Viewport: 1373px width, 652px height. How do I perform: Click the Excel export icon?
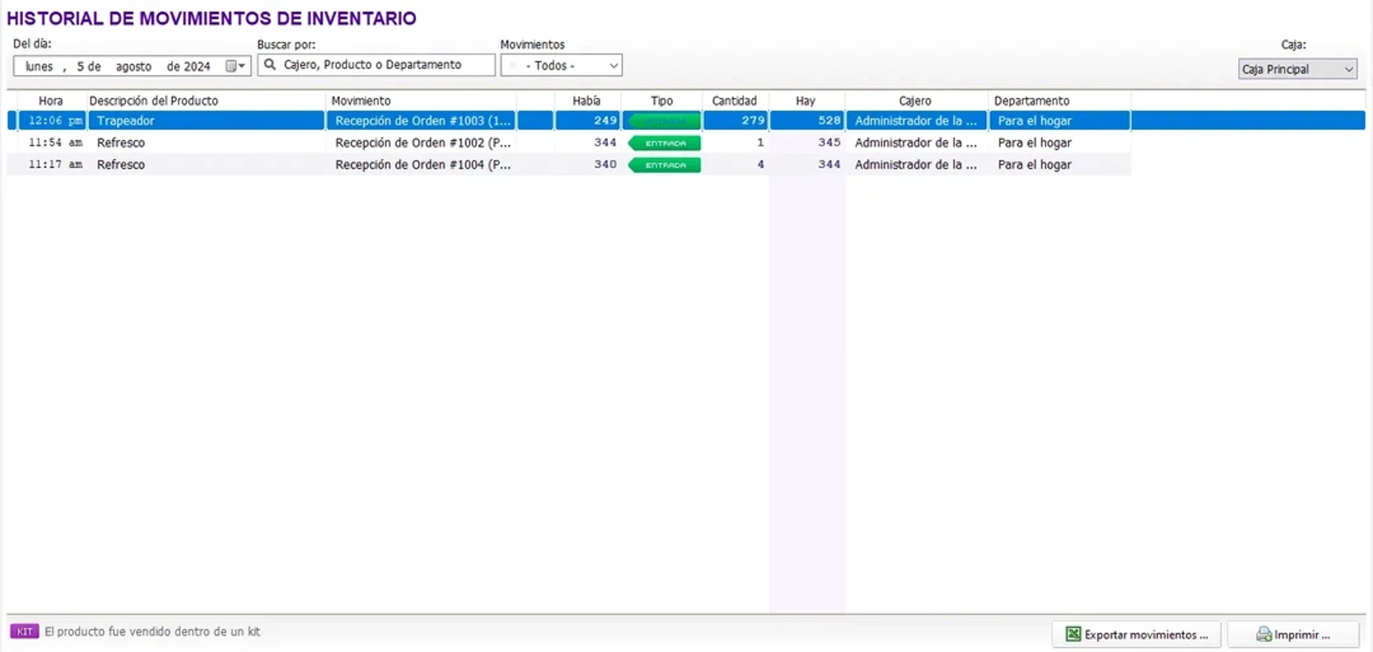click(1073, 634)
